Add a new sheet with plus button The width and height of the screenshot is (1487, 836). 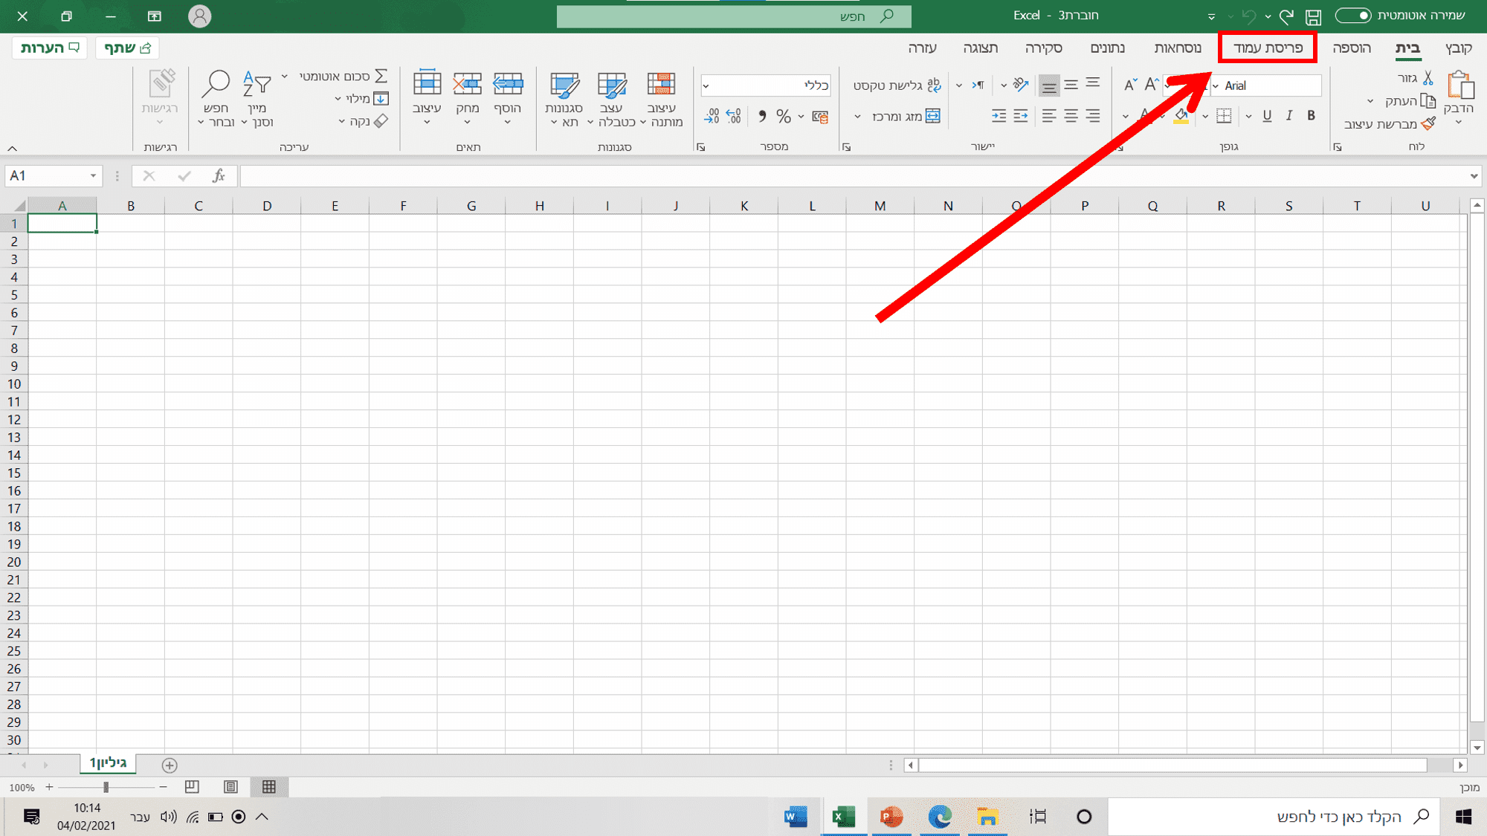(170, 765)
